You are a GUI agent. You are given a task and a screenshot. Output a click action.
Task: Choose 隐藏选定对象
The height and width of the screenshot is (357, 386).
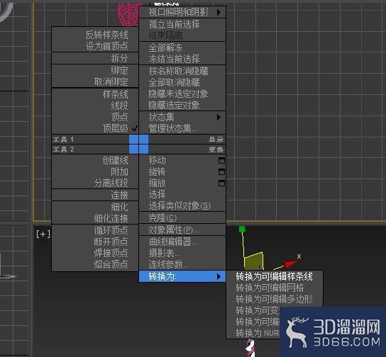(x=182, y=105)
